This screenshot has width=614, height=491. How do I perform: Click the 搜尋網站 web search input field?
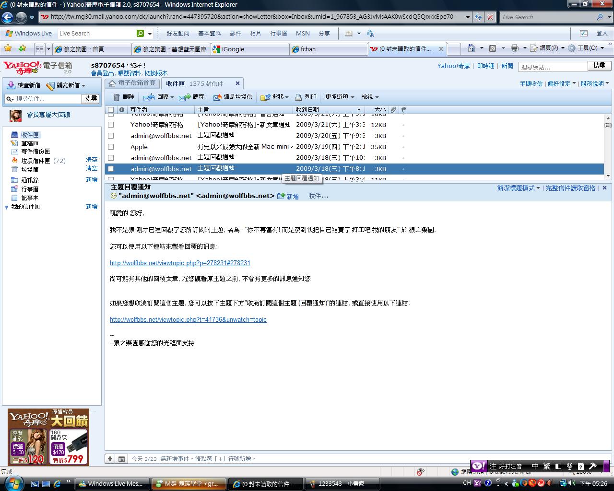[x=553, y=67]
